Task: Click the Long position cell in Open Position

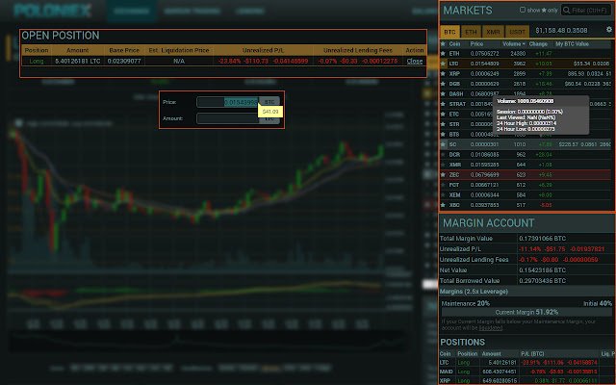Action: [37, 61]
